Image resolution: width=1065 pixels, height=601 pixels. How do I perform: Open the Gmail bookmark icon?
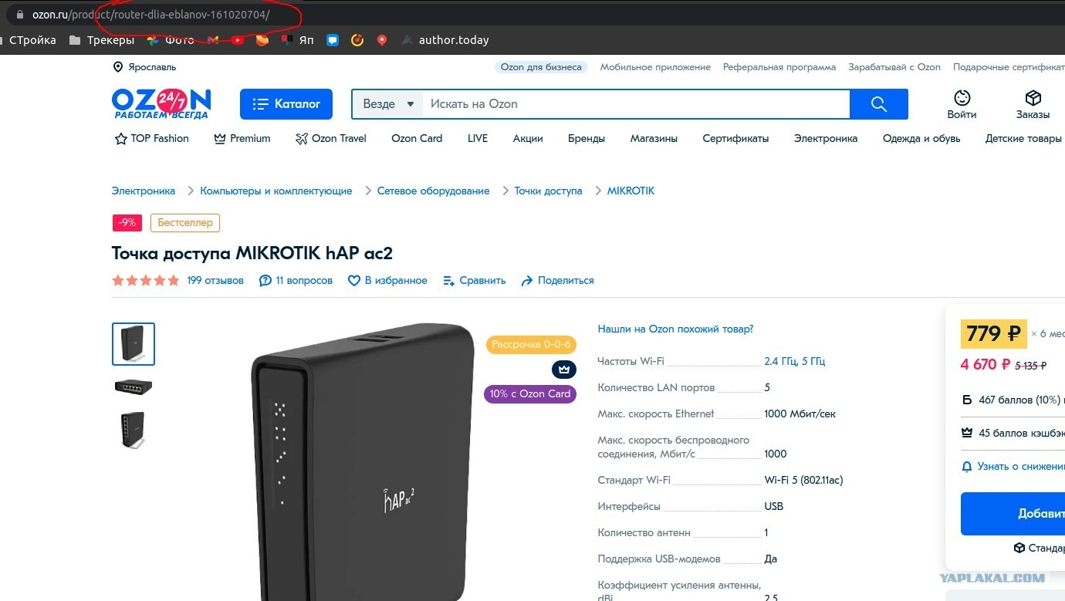click(x=213, y=40)
